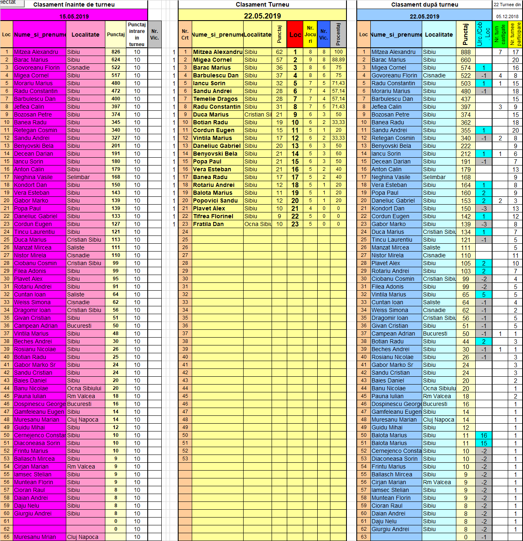523x541 pixels.
Task: Click 'Rm Valcea' beside Pauna Iulian, magenta table
Action: click(x=86, y=396)
